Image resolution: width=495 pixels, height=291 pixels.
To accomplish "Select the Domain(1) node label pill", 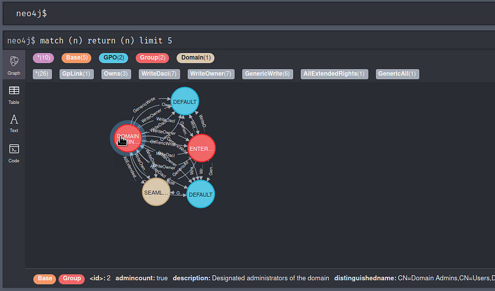I will click(x=195, y=58).
